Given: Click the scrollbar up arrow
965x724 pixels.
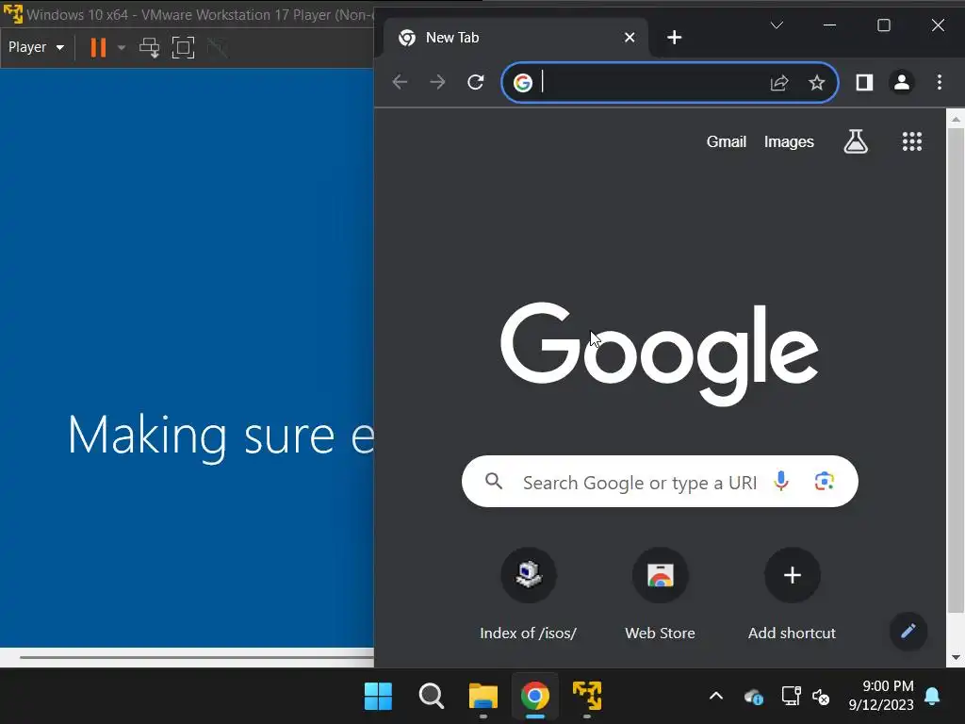Looking at the screenshot, I should point(956,119).
